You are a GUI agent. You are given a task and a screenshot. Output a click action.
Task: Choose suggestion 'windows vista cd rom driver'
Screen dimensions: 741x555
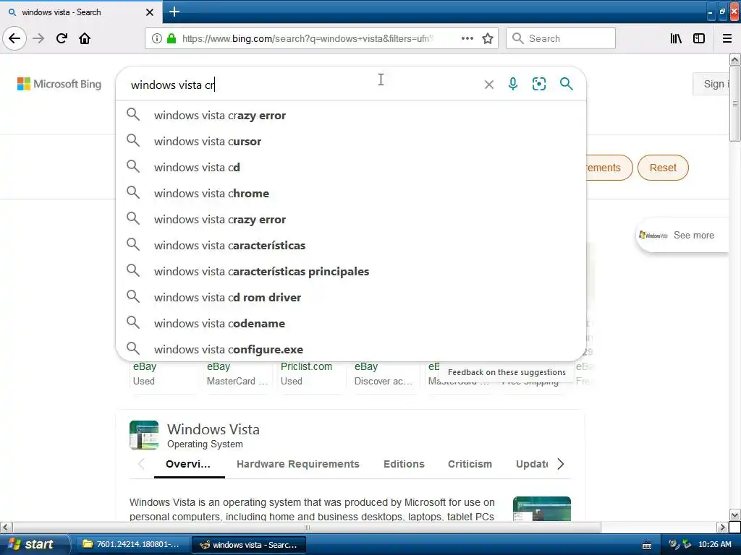(351, 297)
